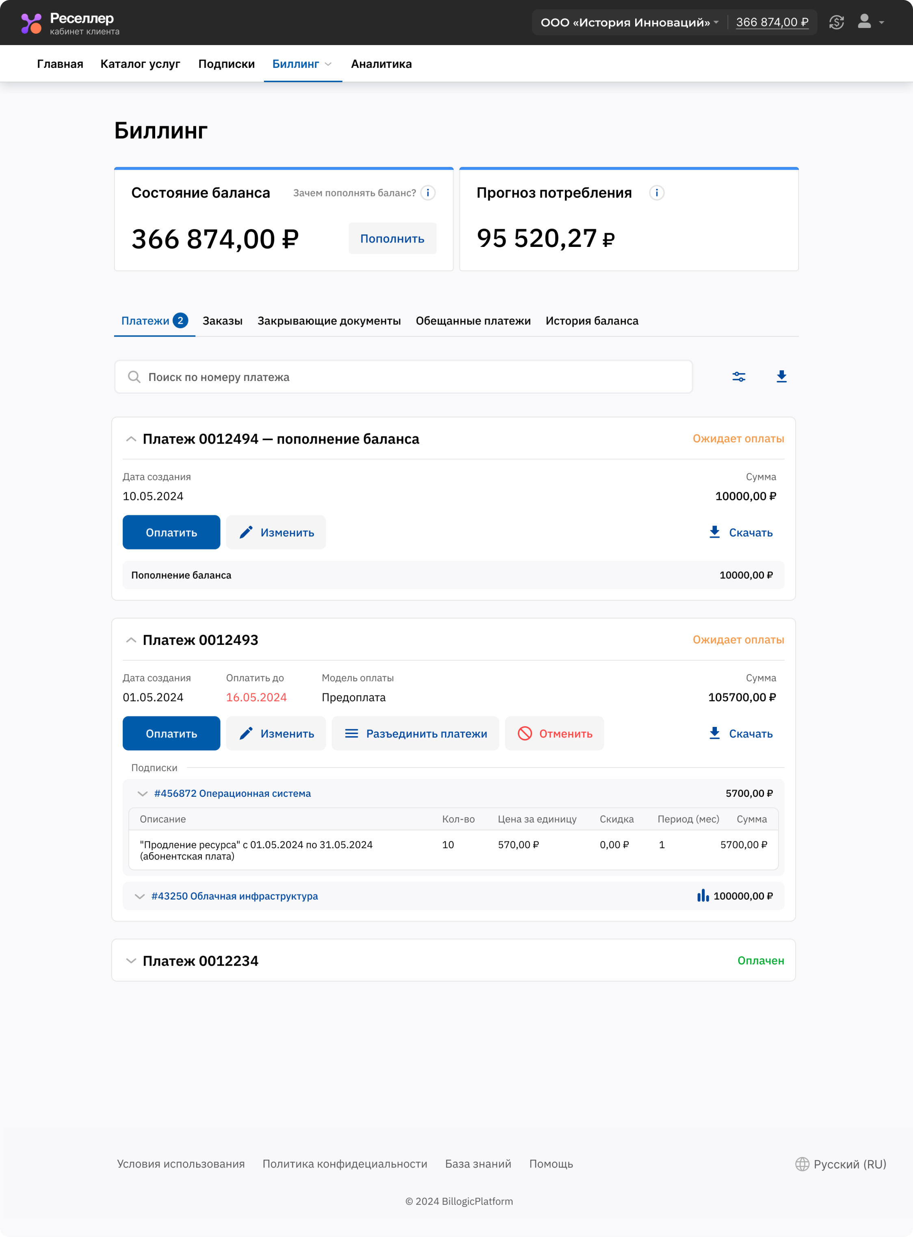The image size is (913, 1237).
Task: Expand the Платеж 0012234 section
Action: click(131, 961)
